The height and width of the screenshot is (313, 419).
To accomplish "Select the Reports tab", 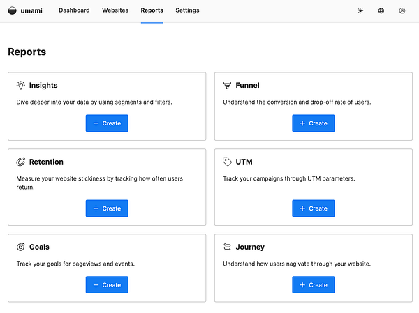I will coord(152,10).
